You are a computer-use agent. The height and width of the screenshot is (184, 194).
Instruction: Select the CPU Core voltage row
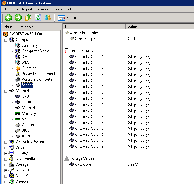coord(129,164)
